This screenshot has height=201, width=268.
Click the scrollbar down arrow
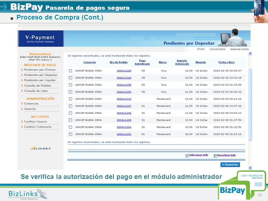(250, 168)
